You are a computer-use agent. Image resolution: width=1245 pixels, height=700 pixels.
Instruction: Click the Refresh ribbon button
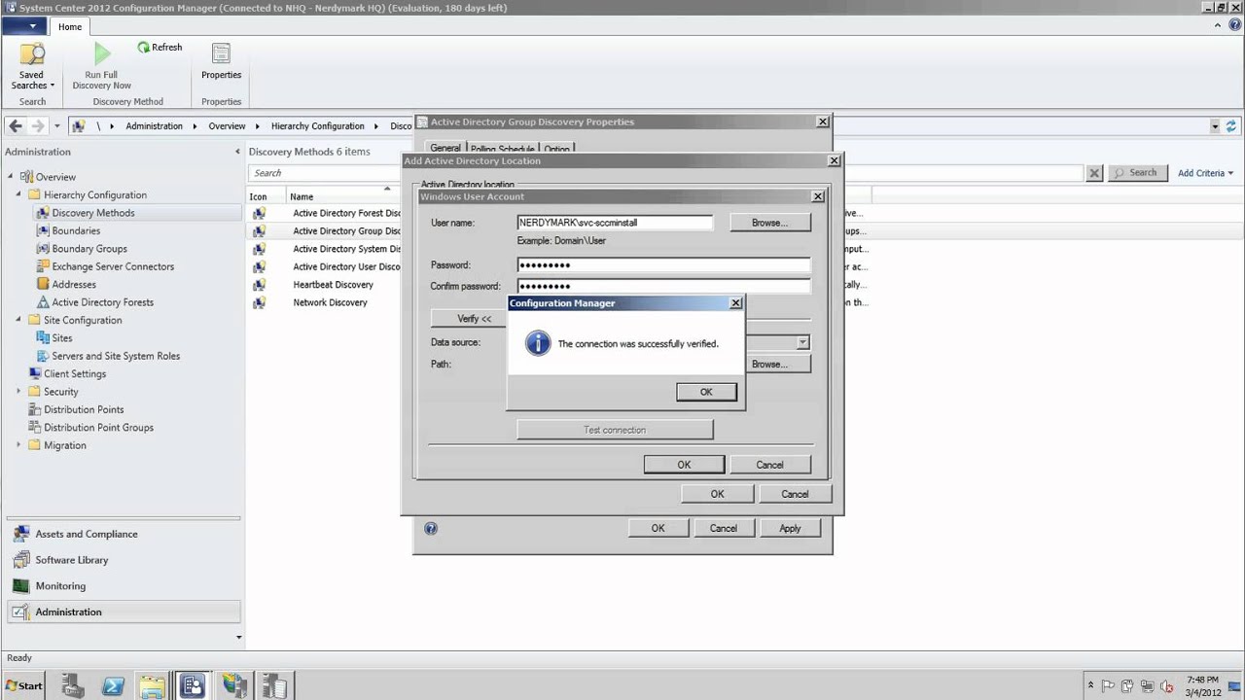pos(160,47)
